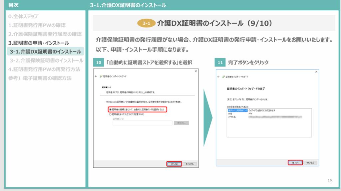Click キャンセル in the completion wizard

pyautogui.click(x=310, y=162)
